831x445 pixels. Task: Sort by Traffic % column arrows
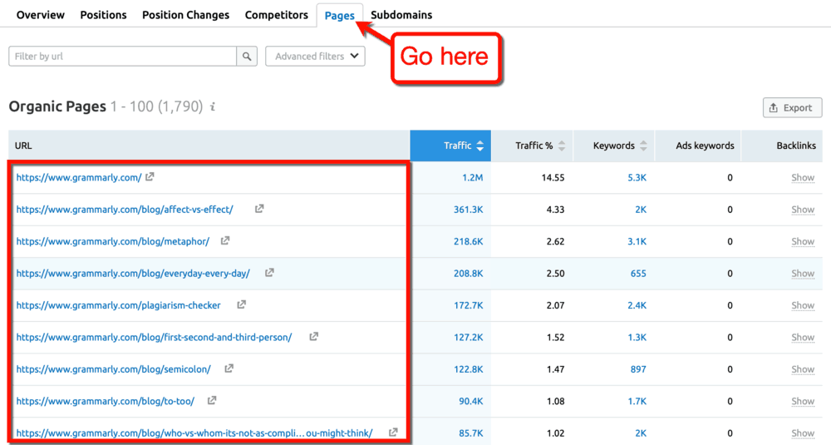point(561,146)
